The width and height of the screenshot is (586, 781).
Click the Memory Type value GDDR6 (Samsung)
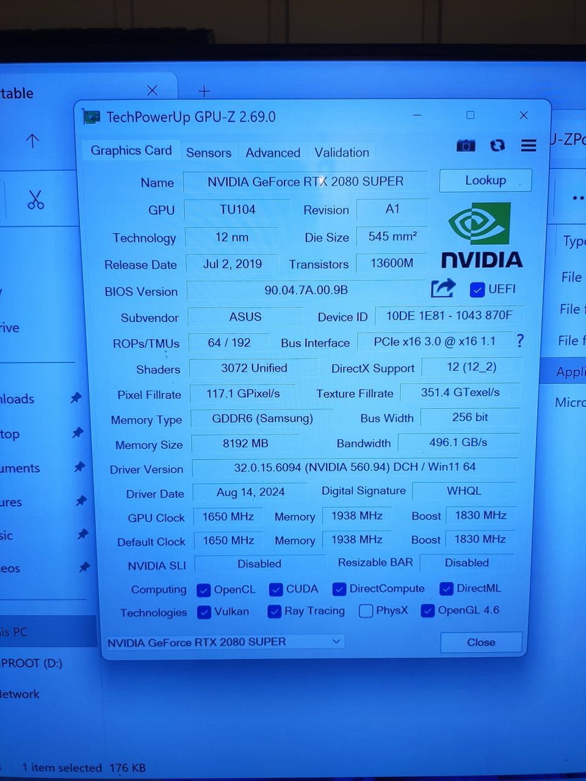(x=262, y=419)
